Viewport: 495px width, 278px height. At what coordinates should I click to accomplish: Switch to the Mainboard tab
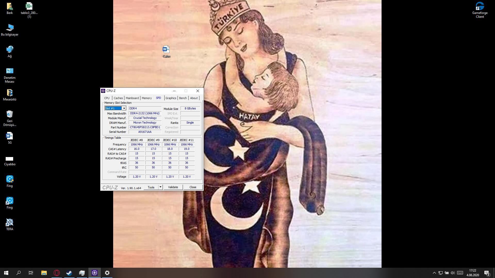(x=132, y=98)
